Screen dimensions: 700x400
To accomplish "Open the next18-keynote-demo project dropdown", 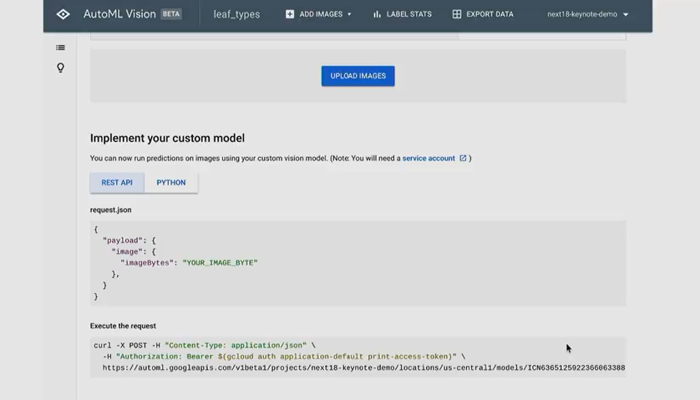I will tap(587, 14).
